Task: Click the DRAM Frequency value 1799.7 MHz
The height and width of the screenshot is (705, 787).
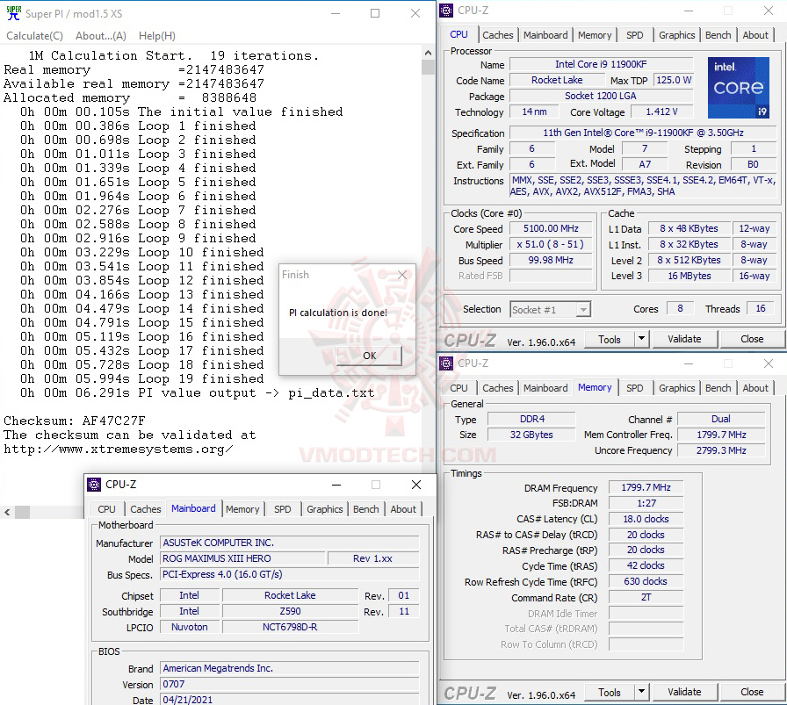Action: coord(646,487)
